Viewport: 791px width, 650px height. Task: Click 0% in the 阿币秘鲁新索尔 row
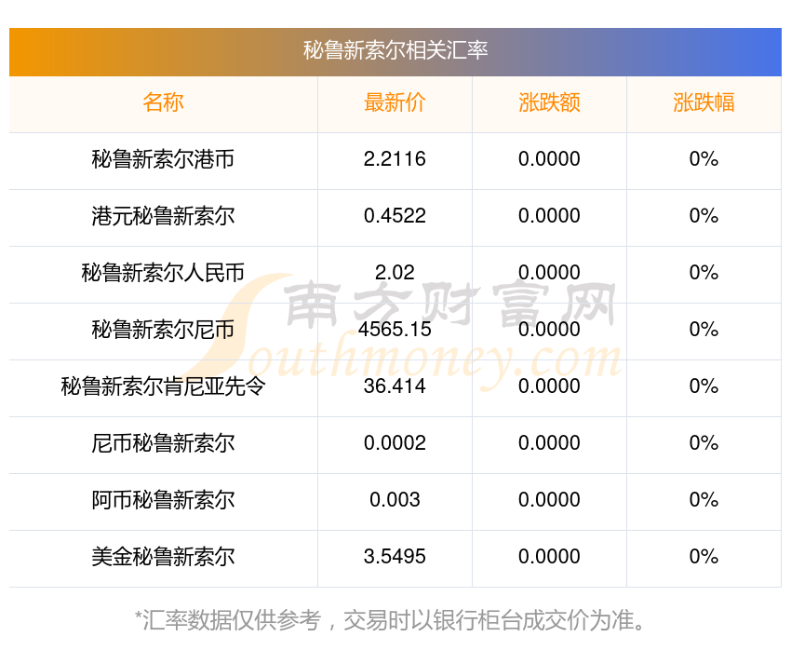tap(704, 500)
